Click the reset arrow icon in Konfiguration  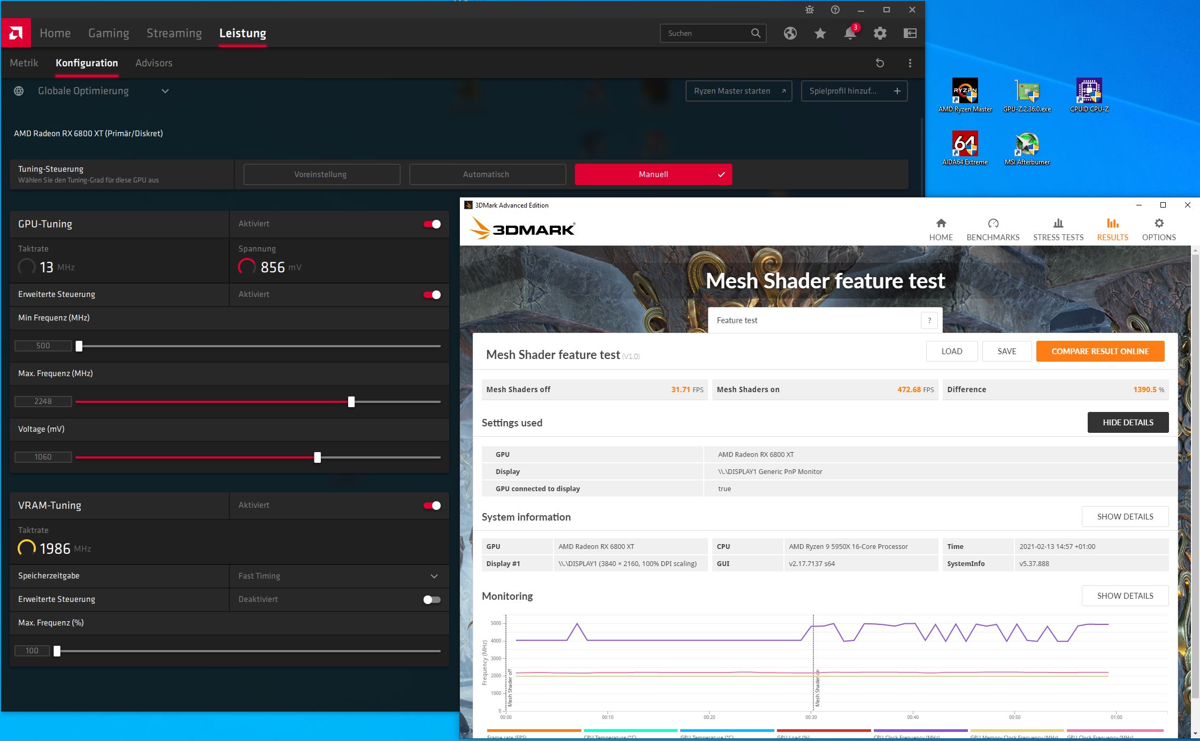click(880, 63)
